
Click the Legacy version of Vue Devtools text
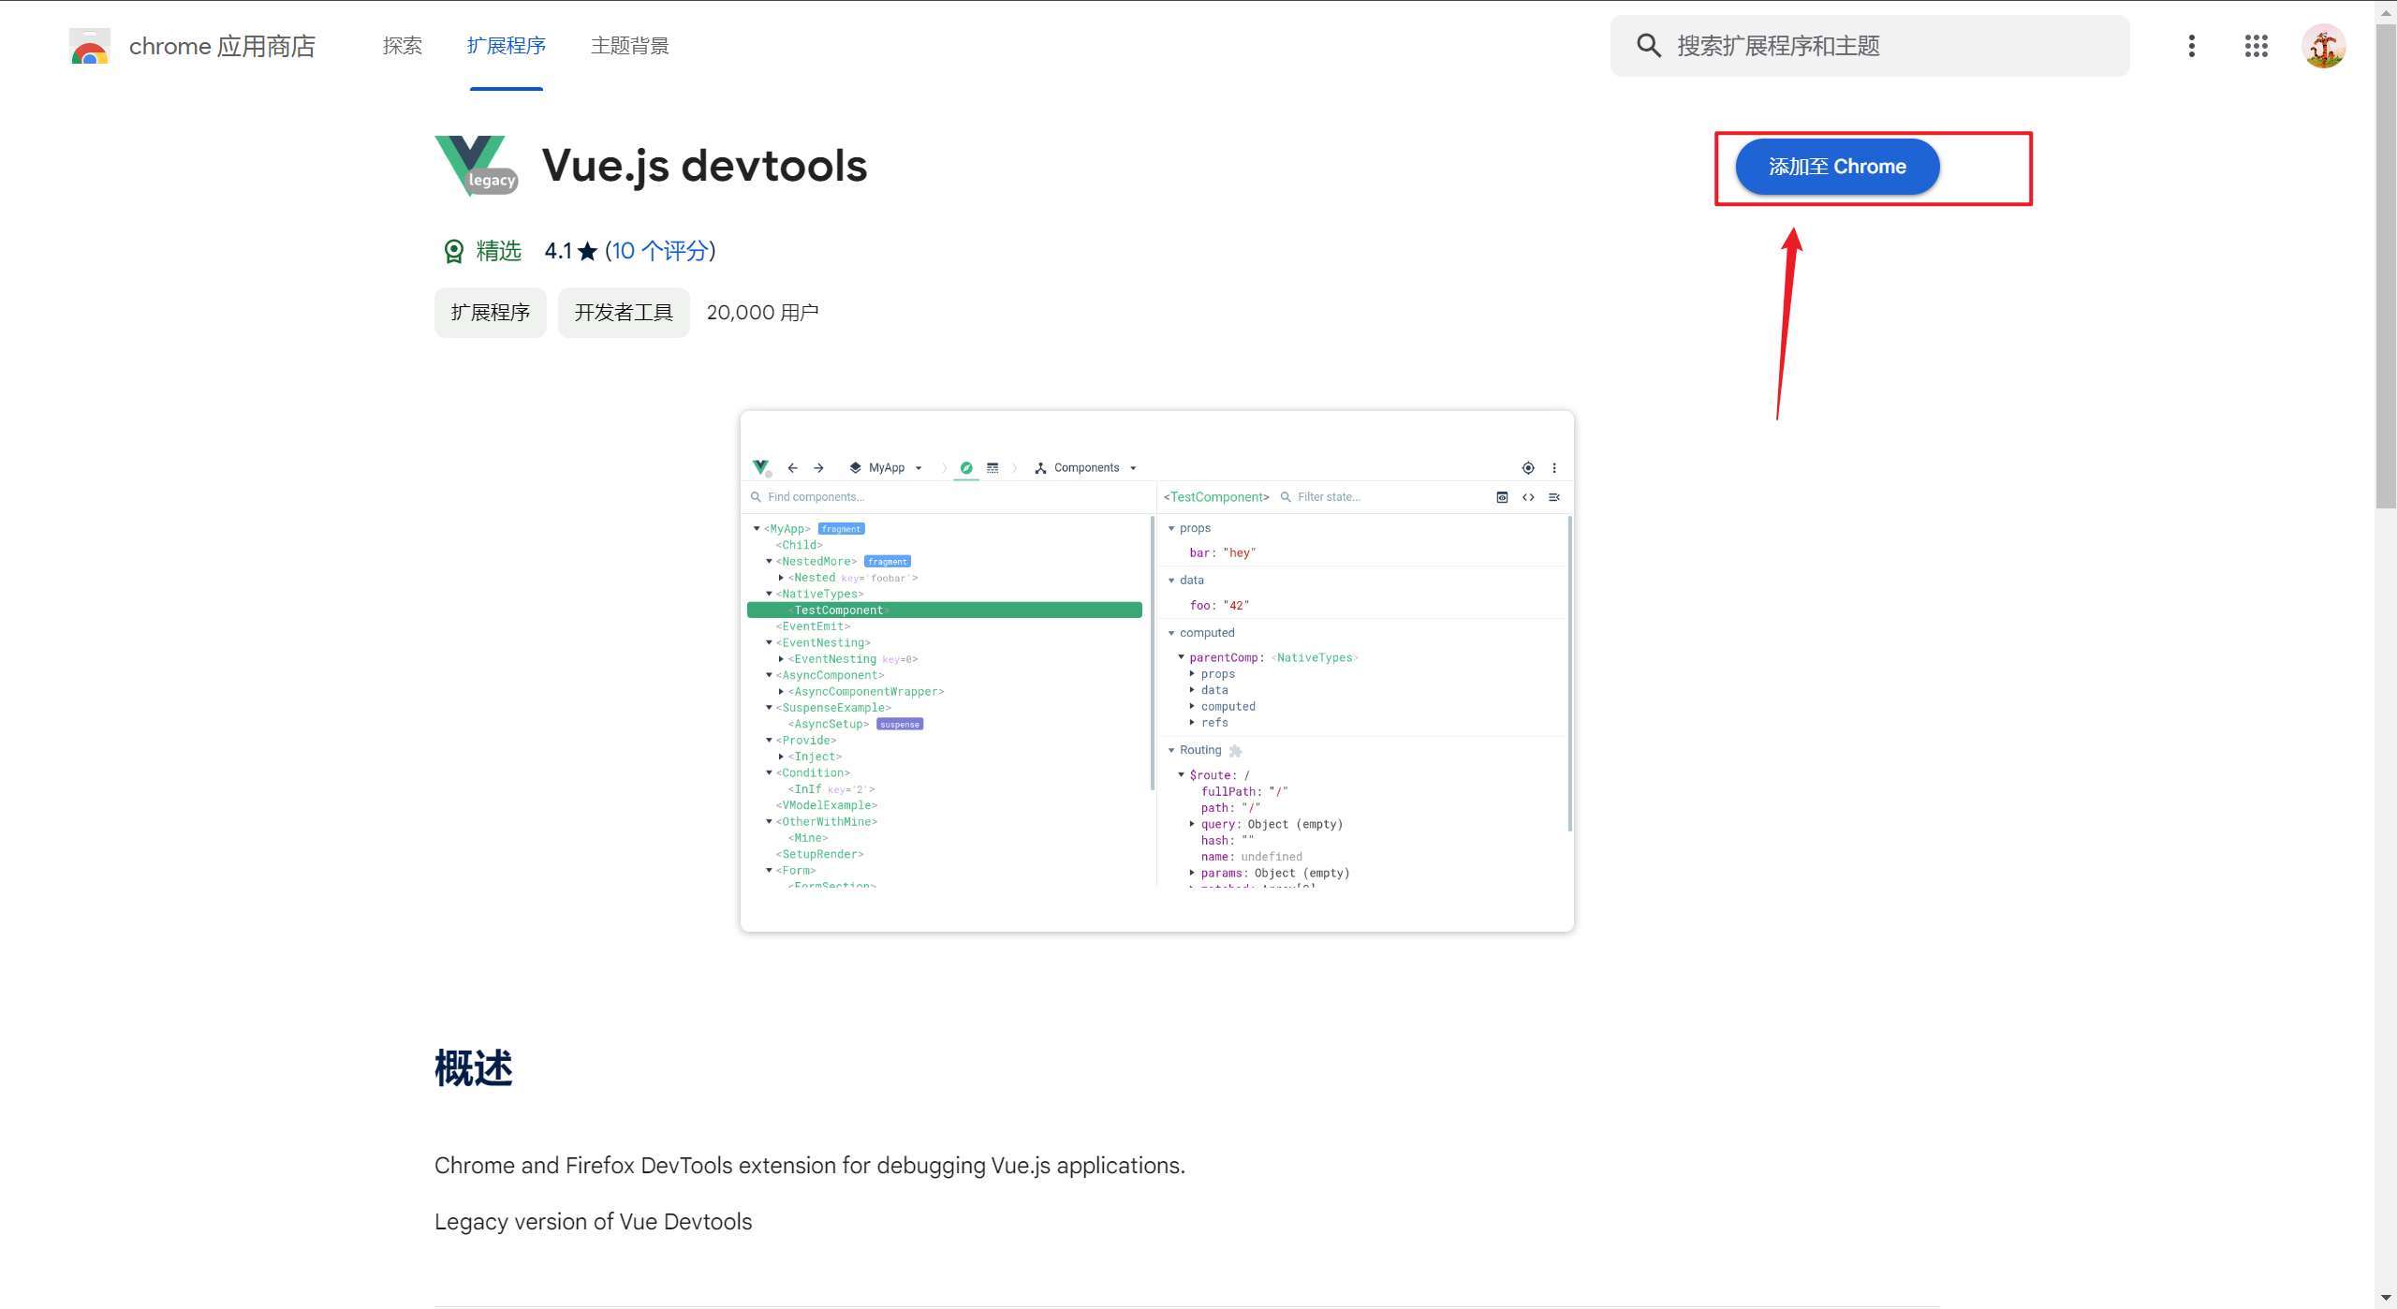(x=593, y=1222)
